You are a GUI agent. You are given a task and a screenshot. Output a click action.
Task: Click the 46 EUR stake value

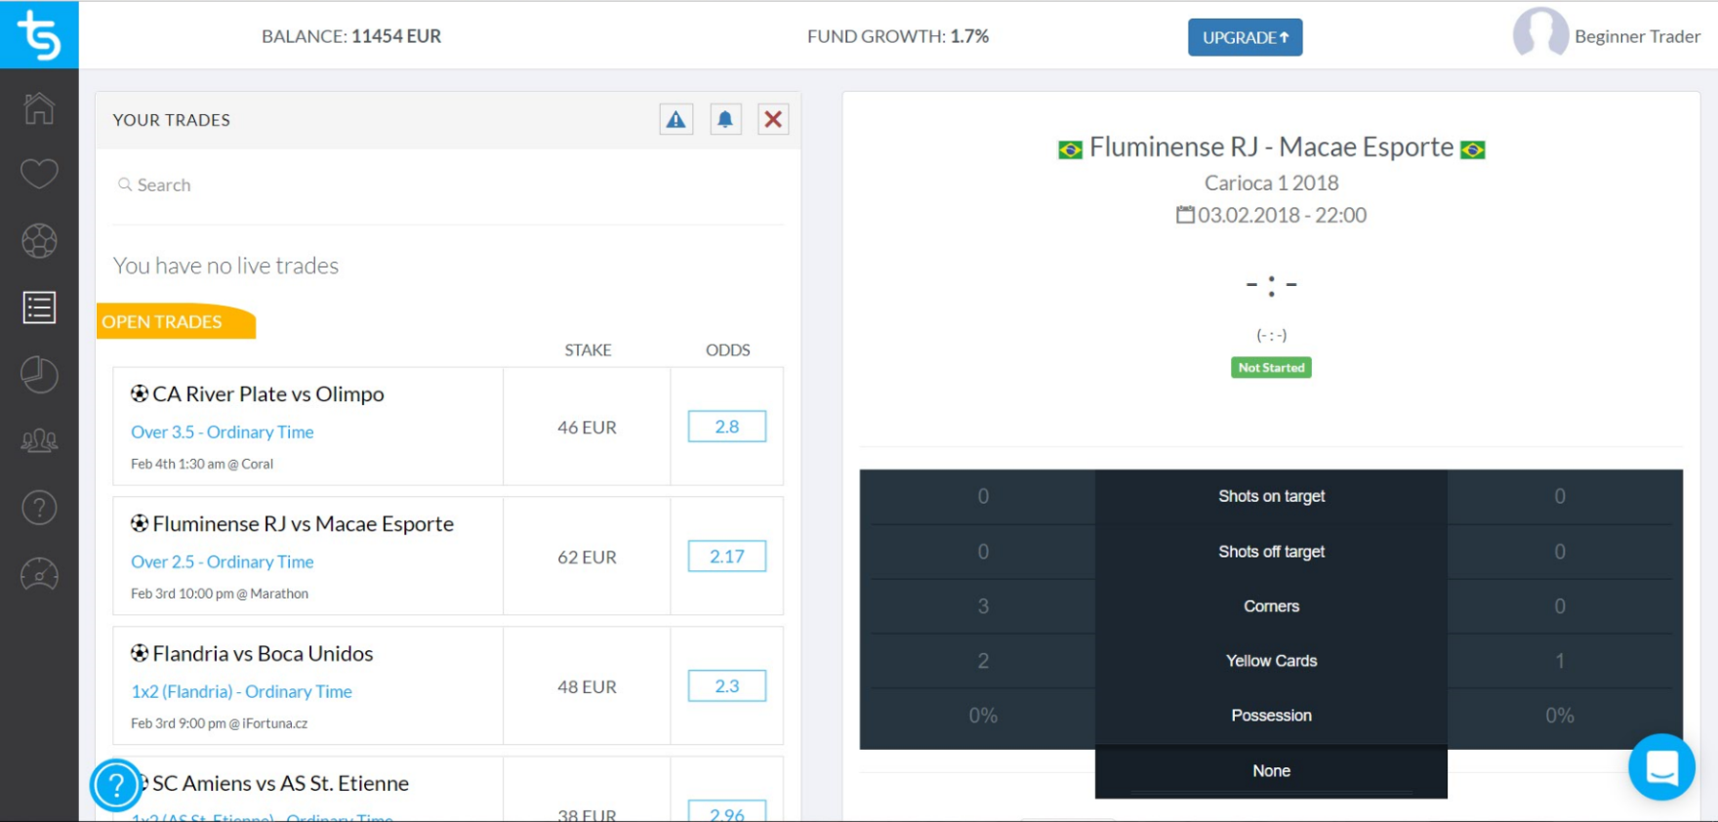(x=587, y=428)
